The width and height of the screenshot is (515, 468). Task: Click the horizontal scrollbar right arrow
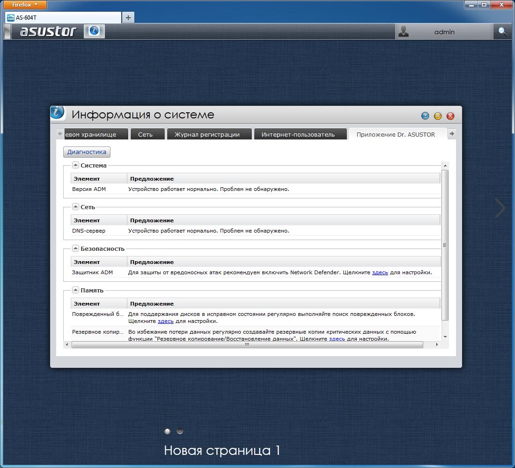[437, 344]
